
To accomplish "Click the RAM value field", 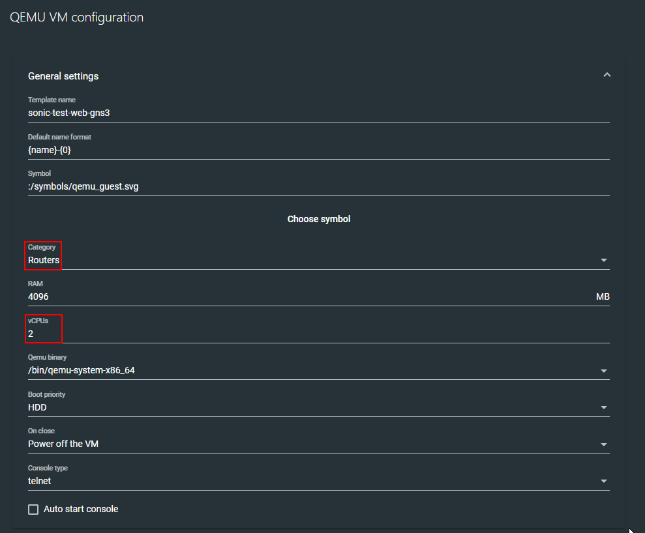I will 307,296.
